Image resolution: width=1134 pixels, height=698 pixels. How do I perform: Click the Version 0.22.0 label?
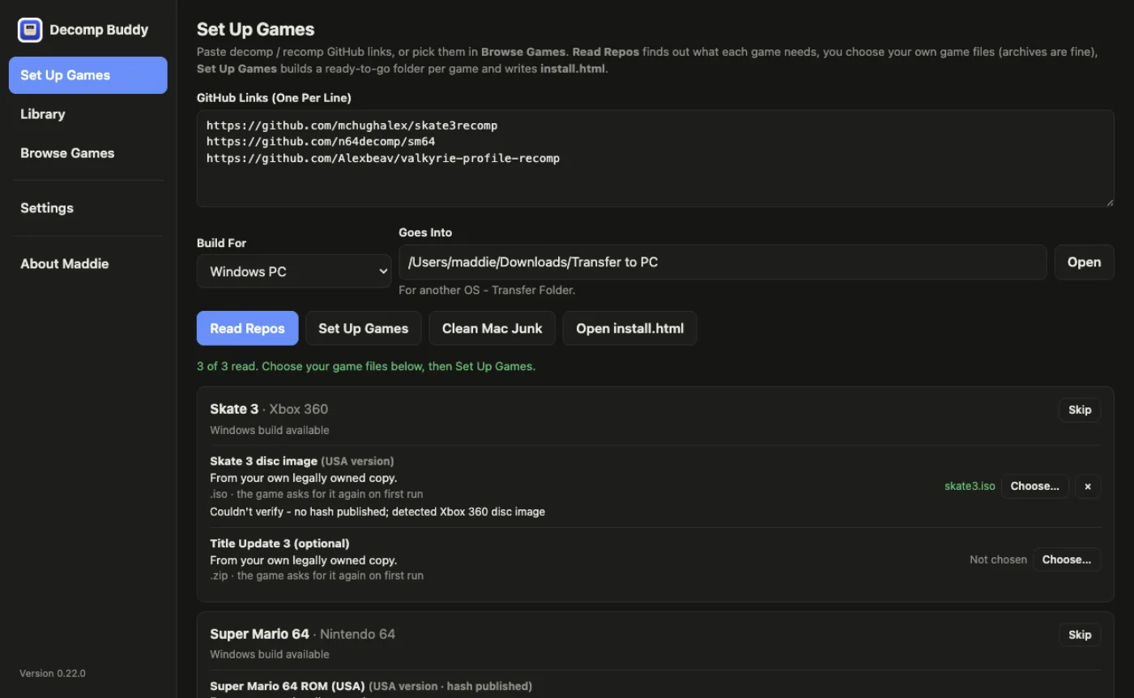(53, 673)
